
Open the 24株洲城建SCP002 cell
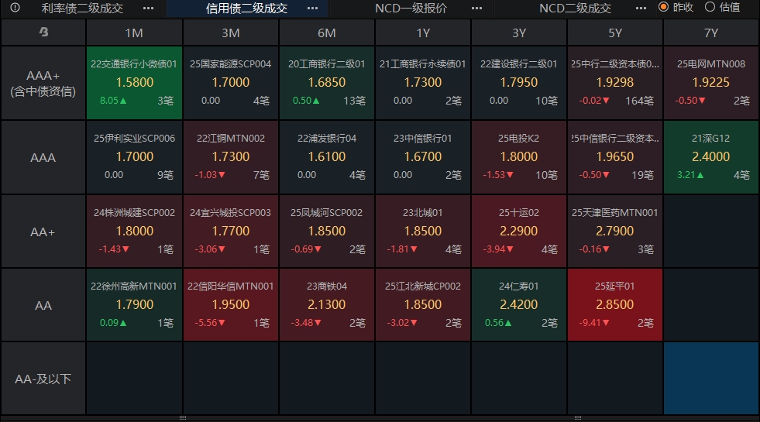tap(134, 232)
